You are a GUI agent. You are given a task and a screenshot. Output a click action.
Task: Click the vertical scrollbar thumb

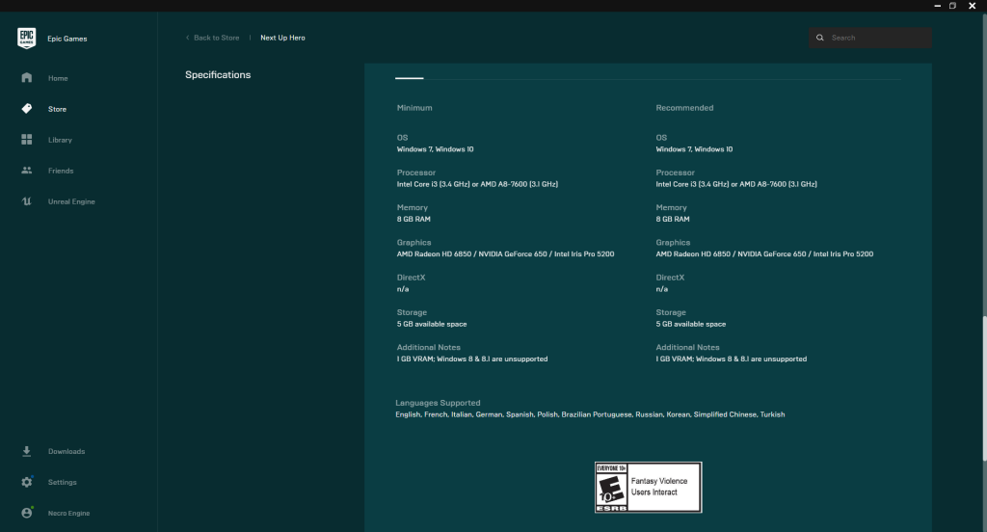tap(983, 387)
